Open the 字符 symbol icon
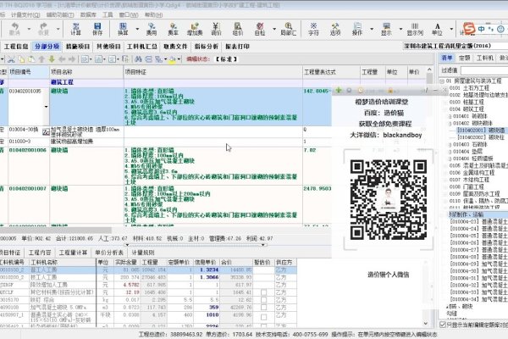The image size is (508, 339). point(313,29)
